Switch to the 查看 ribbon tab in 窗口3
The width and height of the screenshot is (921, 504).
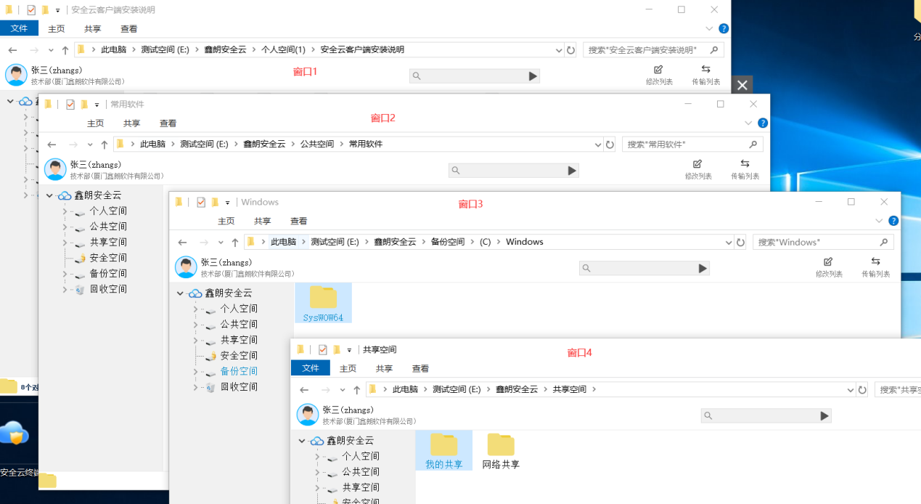coord(298,221)
